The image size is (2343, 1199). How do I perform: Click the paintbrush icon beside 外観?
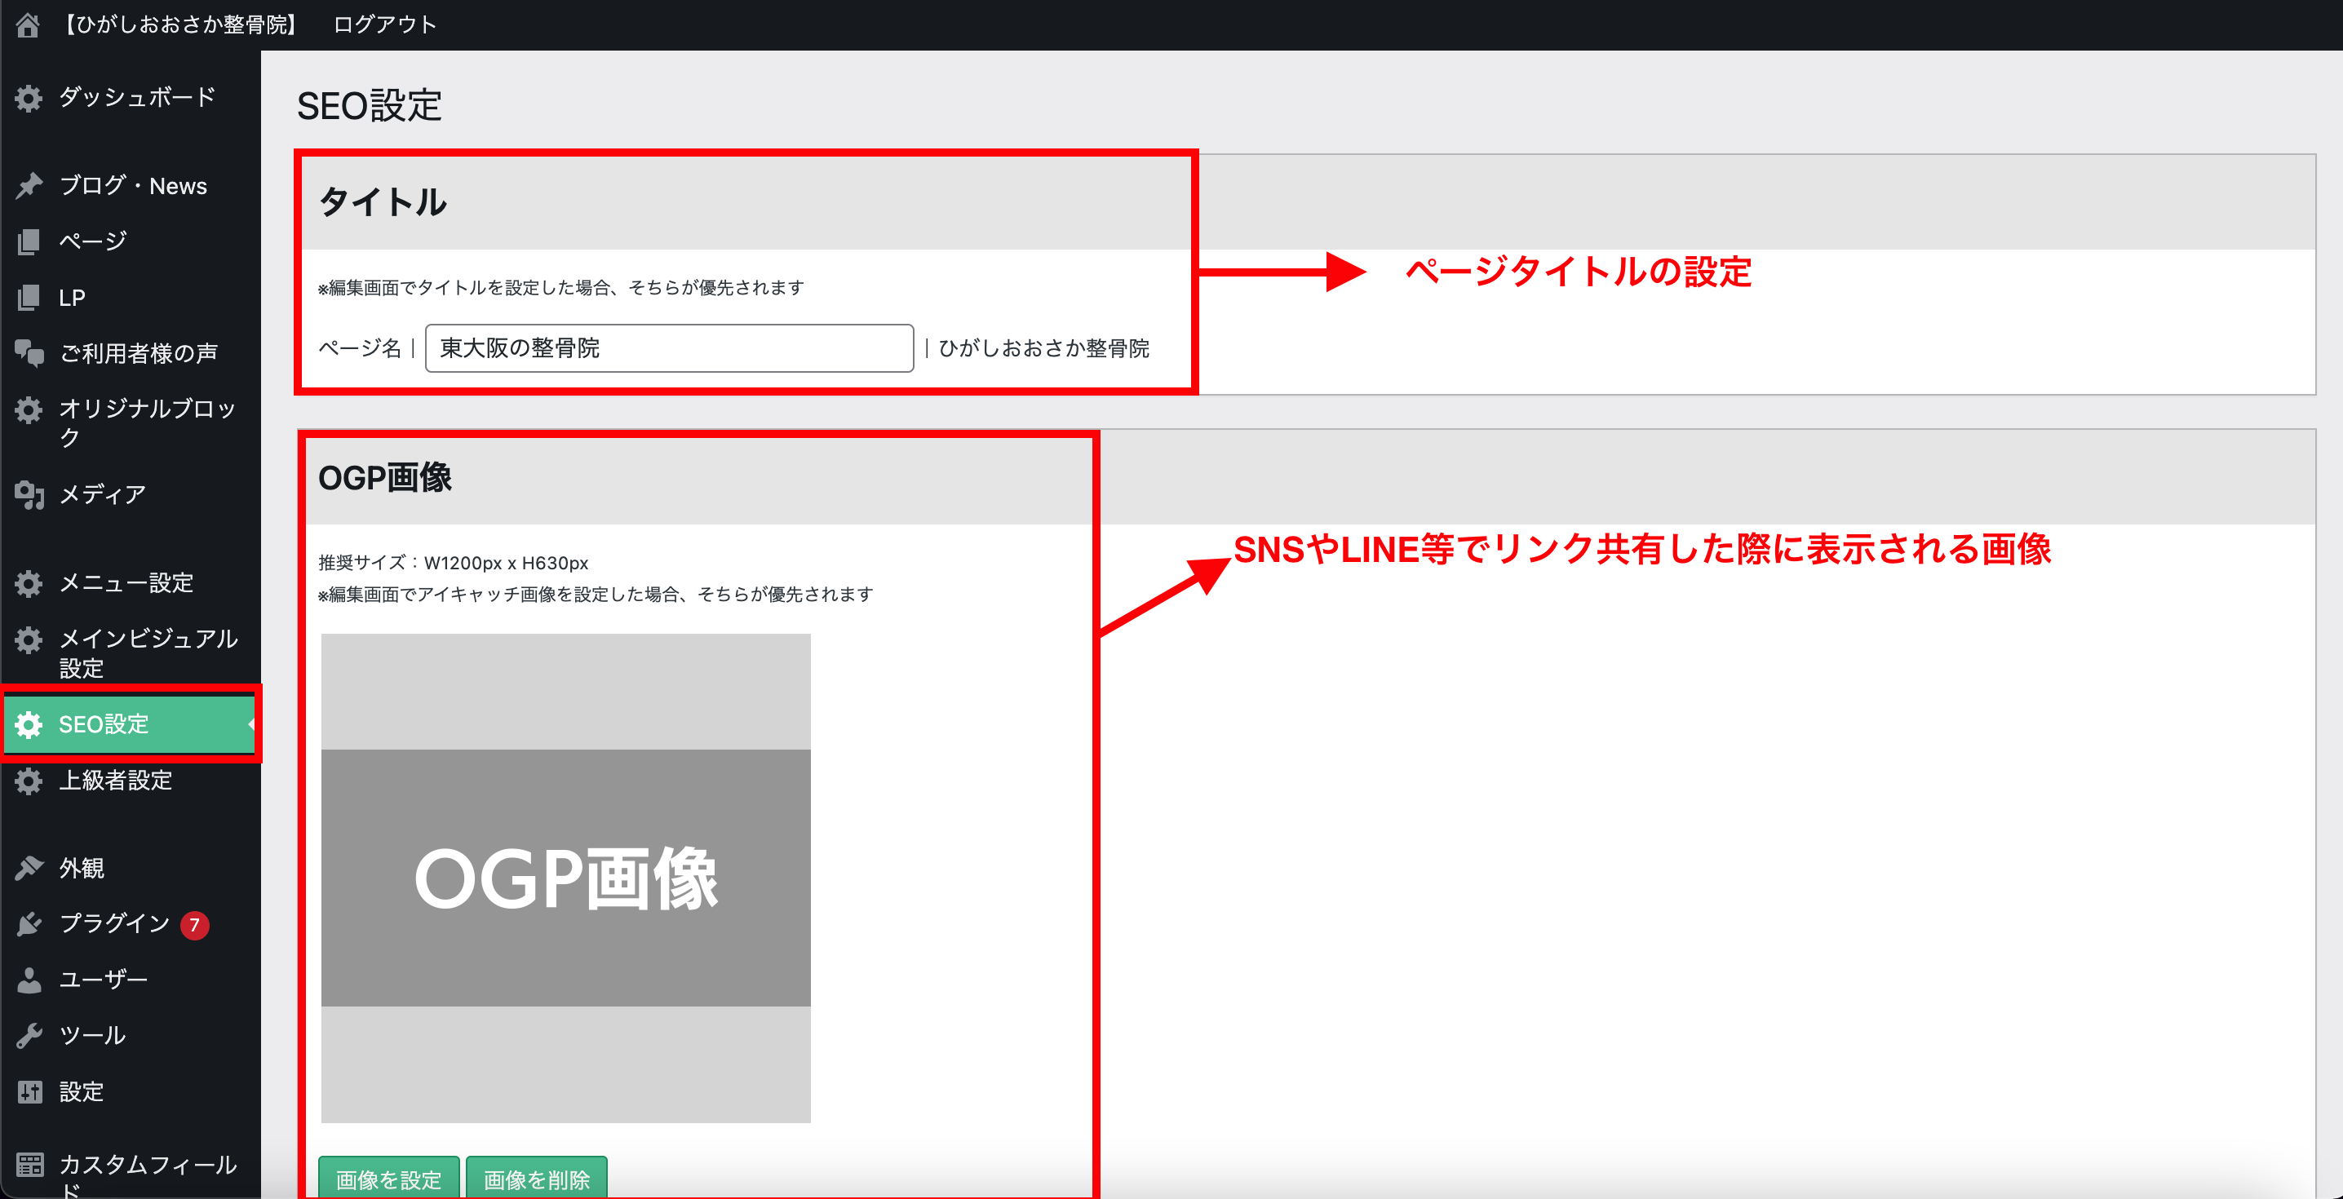[29, 868]
